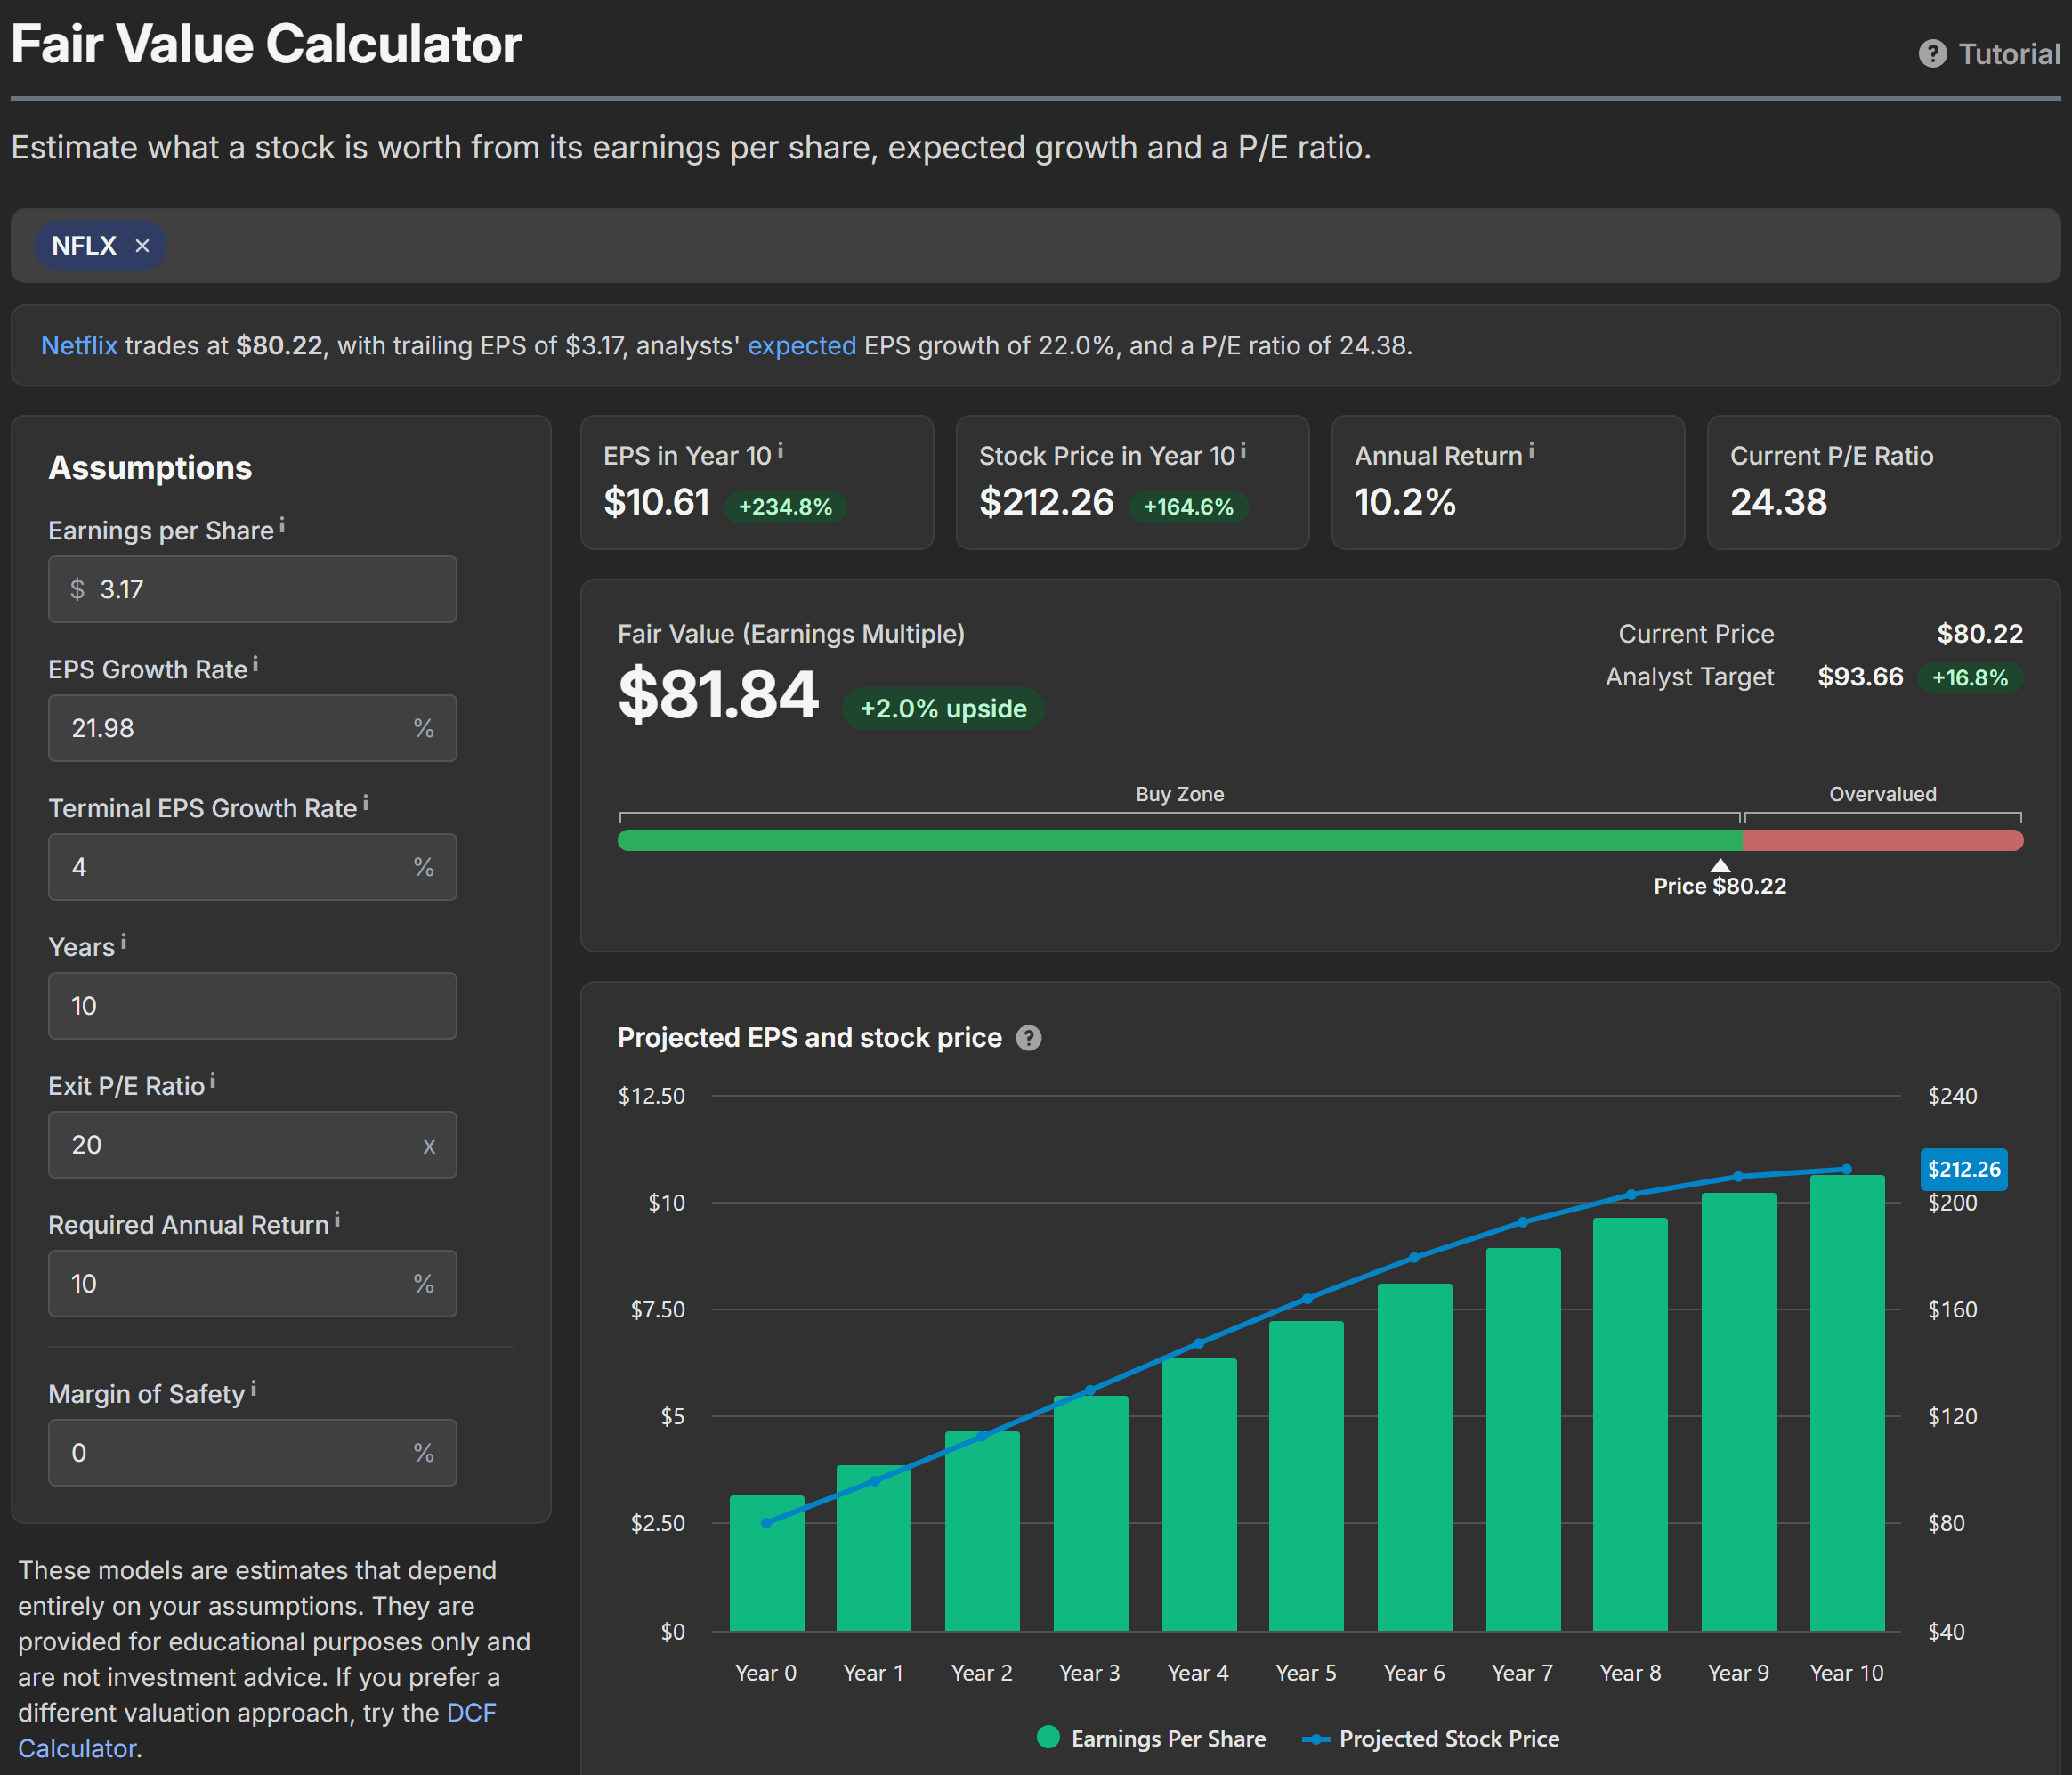Viewport: 2072px width, 1775px height.
Task: Toggle the Projected Stock Price legend item
Action: tap(1431, 1738)
